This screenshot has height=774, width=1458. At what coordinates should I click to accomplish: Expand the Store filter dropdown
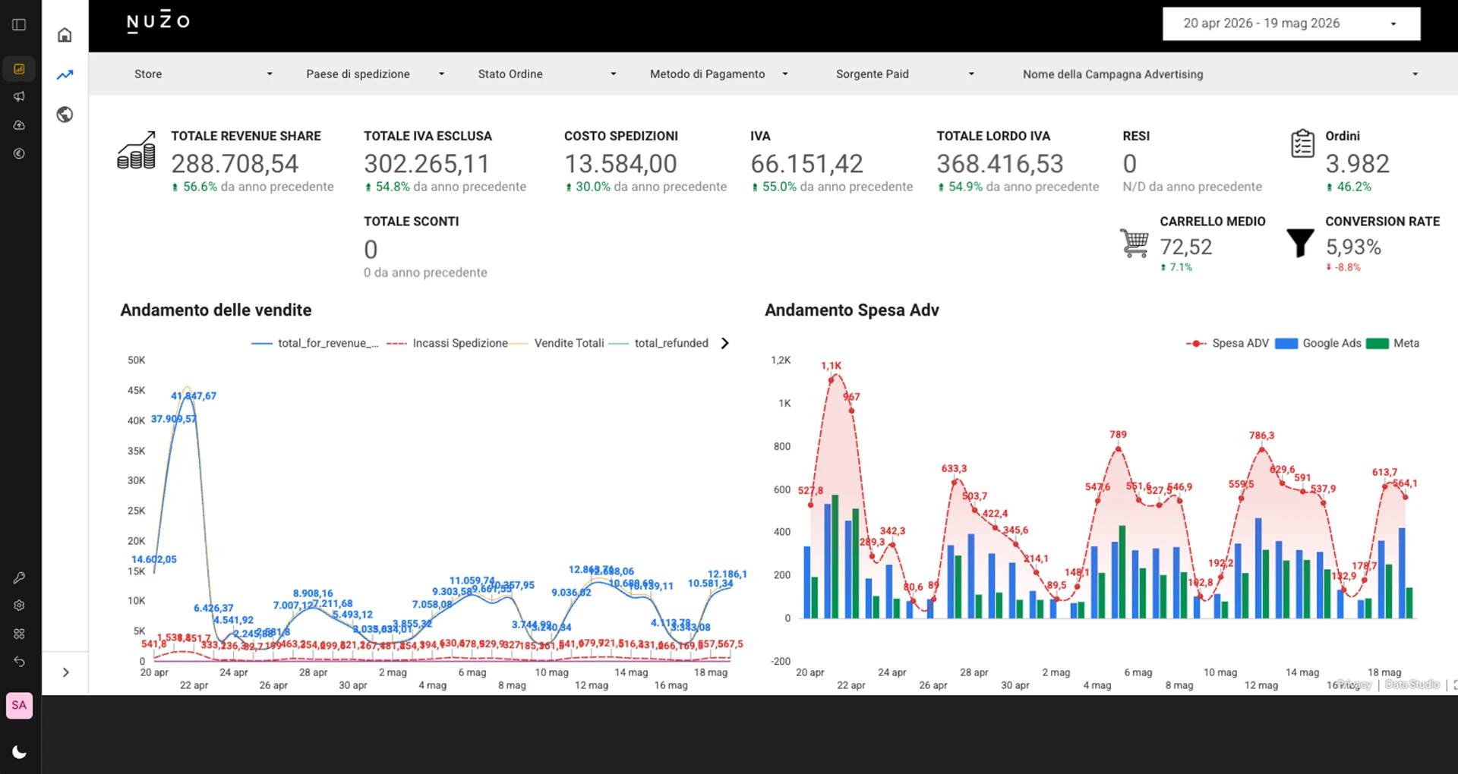tap(203, 74)
